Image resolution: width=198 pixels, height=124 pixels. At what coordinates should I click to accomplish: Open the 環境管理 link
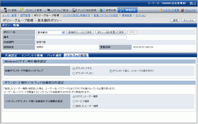click(127, 15)
